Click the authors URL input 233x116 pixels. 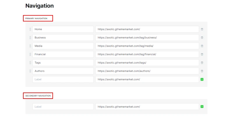coord(147,71)
